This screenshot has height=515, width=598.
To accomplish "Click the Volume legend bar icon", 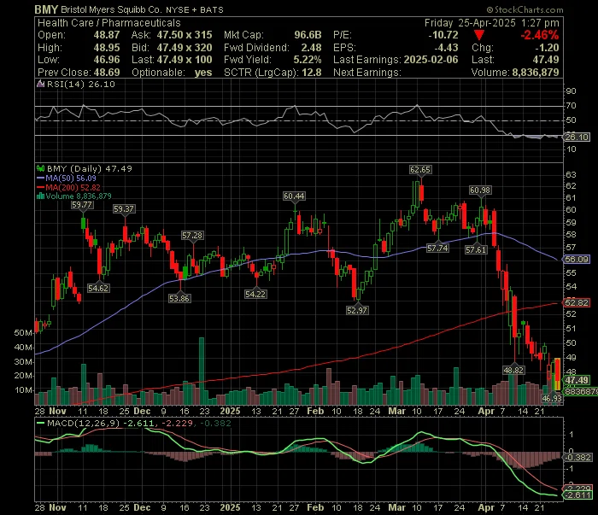I will tap(40, 196).
